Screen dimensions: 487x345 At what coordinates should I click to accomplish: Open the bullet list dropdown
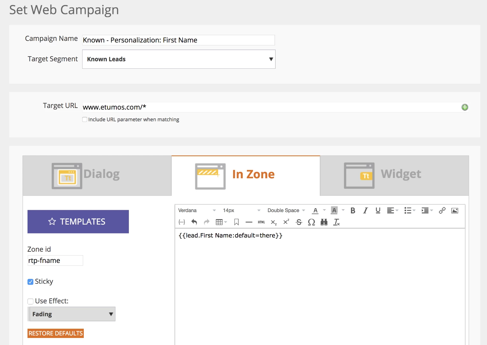pos(410,211)
